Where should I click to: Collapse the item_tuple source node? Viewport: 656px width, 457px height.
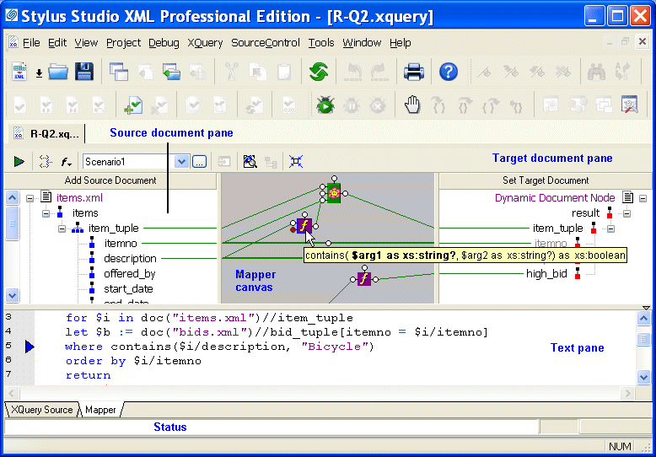[62, 228]
